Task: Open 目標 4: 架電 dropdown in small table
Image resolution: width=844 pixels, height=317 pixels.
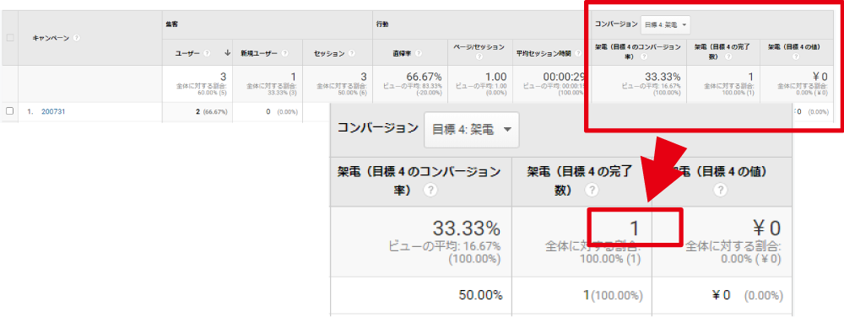Action: coord(666,24)
